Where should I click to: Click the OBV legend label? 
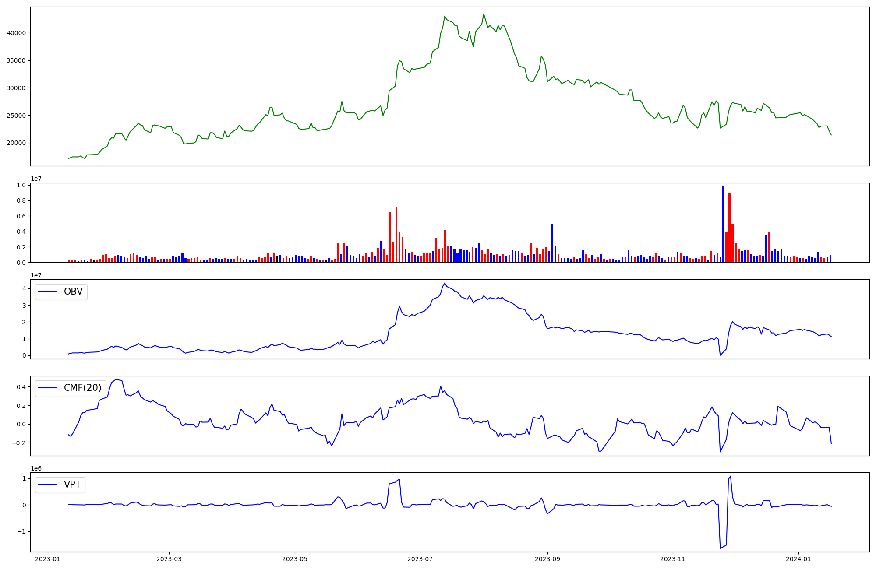point(73,292)
